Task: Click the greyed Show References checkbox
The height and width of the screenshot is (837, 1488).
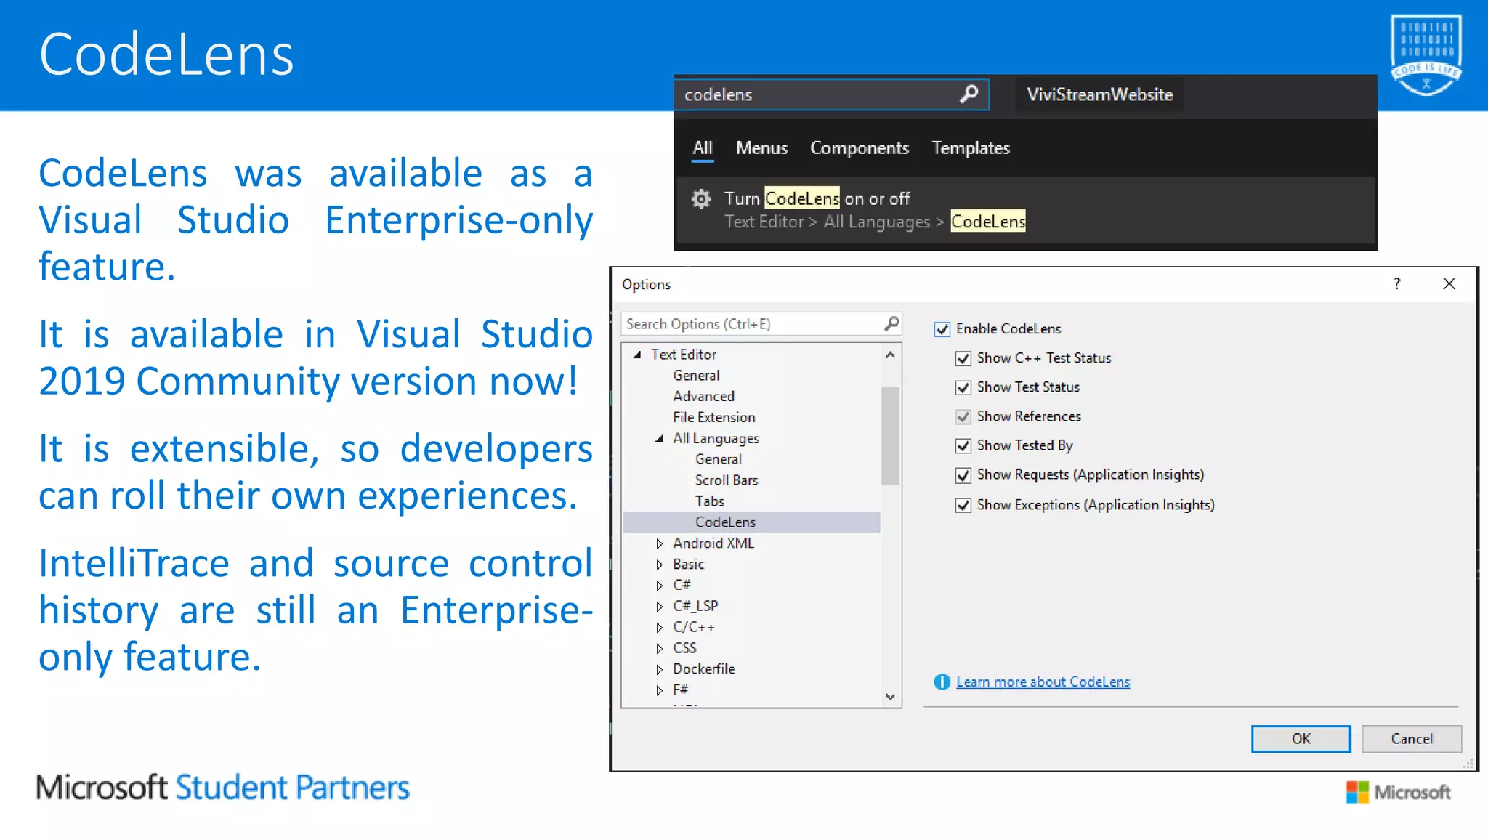Action: point(963,417)
